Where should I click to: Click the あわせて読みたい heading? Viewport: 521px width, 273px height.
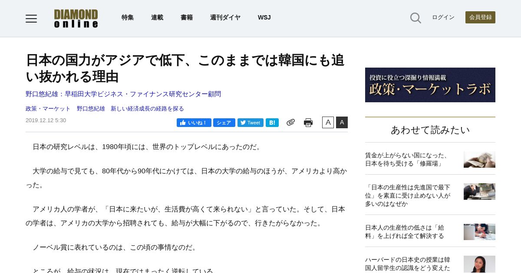tap(430, 130)
